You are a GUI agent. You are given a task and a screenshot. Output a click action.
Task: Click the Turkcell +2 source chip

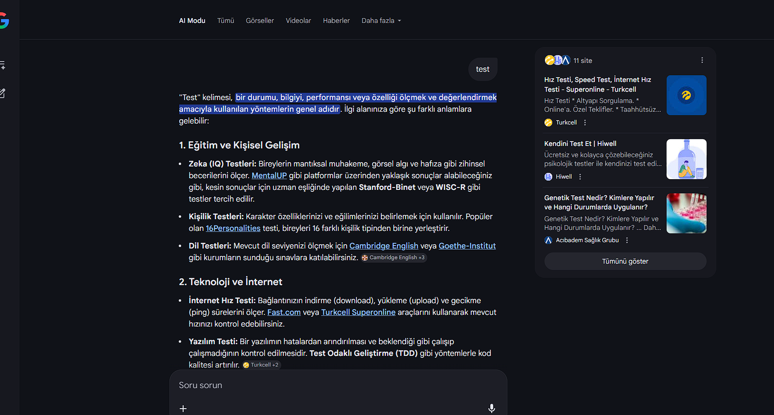click(261, 365)
